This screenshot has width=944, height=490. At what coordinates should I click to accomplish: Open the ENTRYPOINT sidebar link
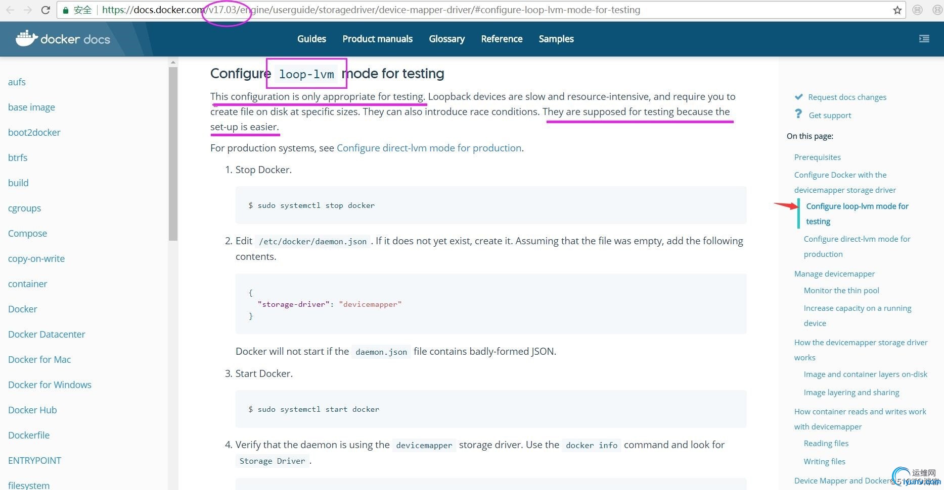point(34,460)
